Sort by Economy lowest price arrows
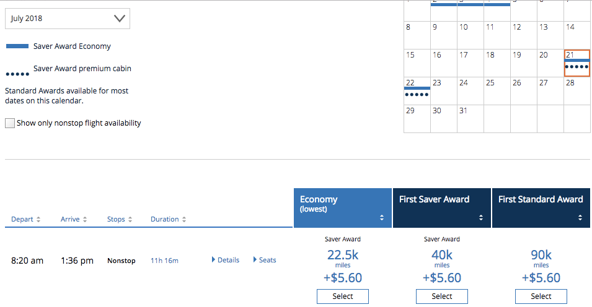592x307 pixels. 382,218
